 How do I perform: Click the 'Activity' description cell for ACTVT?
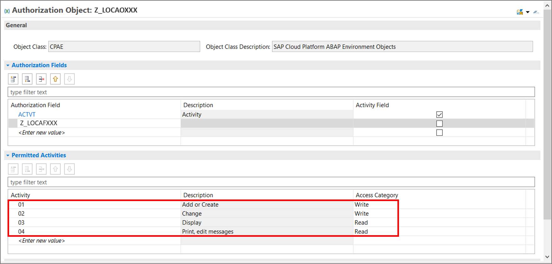(x=267, y=115)
